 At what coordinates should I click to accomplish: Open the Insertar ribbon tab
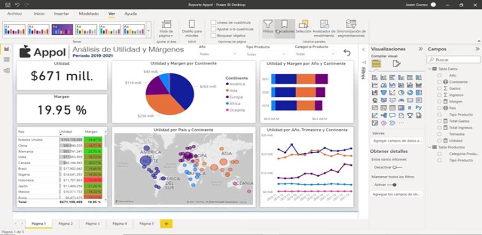point(62,14)
